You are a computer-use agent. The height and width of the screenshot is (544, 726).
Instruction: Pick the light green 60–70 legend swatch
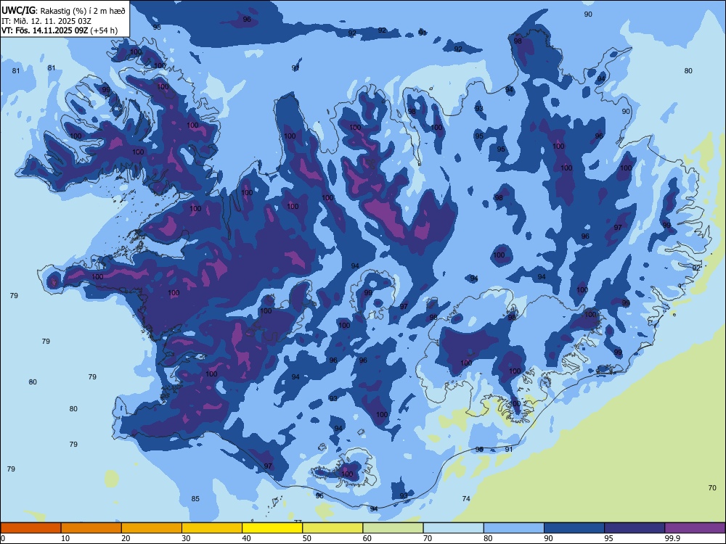pos(393,528)
